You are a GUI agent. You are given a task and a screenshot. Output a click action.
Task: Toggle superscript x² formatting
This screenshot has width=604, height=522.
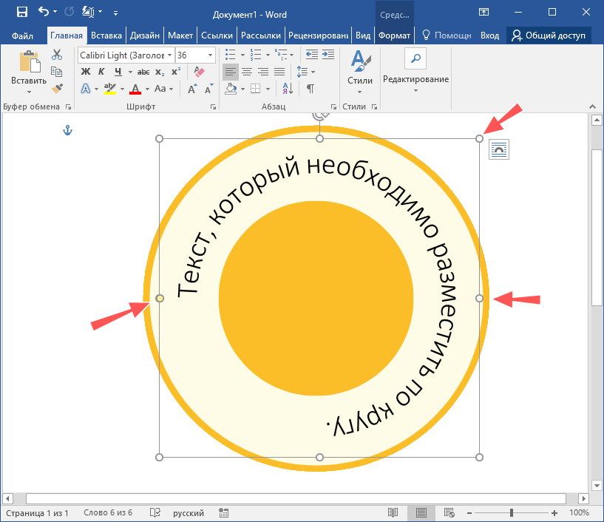(x=176, y=72)
